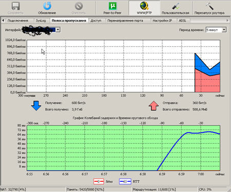Click the Обновление refresh icon
This screenshot has width=231, height=192.
pos(47,6)
